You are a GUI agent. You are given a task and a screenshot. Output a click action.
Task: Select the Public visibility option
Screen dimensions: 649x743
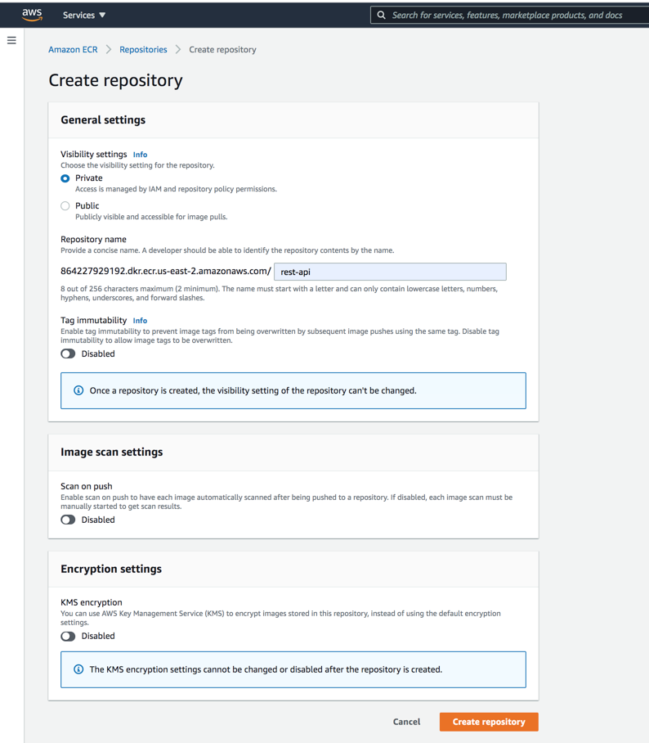65,206
